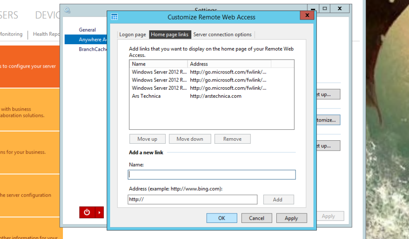Focus the Name input field

(x=212, y=174)
